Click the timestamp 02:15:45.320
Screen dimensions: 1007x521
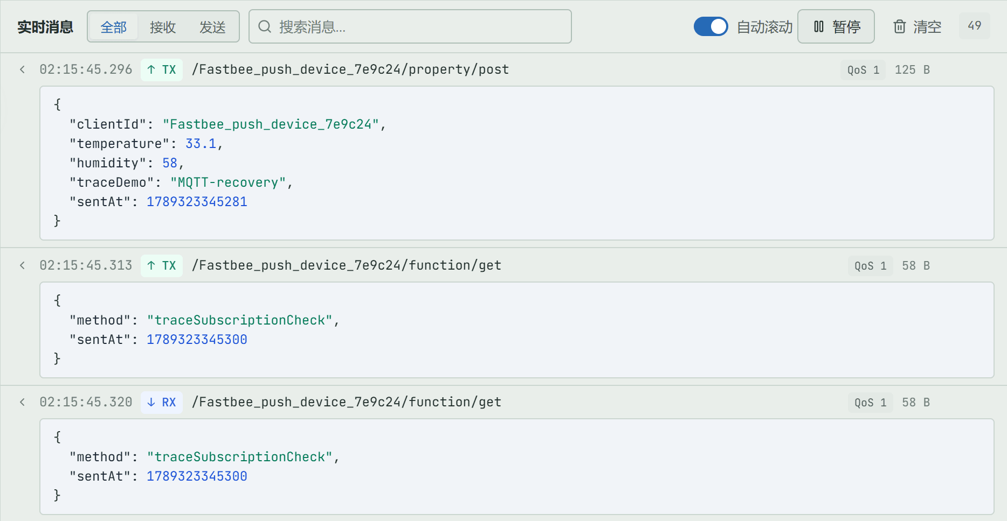[x=86, y=402]
